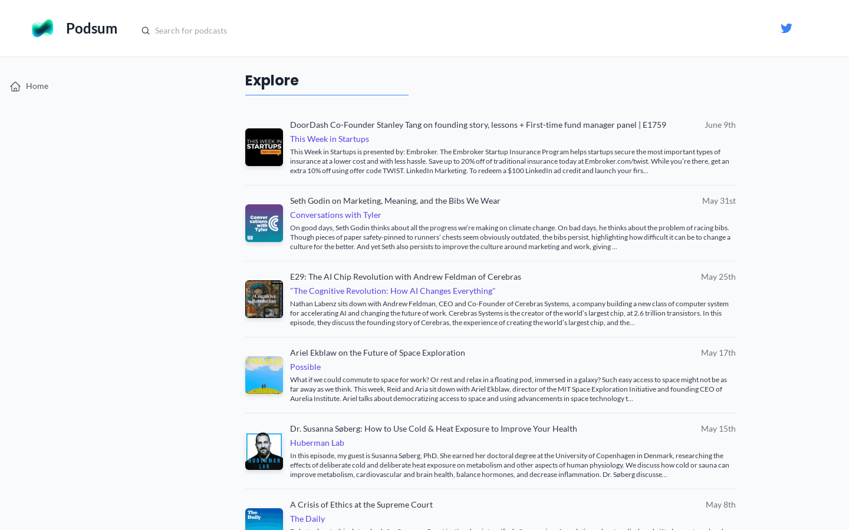Visit the Conversations with Tyler podcast link

pyautogui.click(x=335, y=215)
